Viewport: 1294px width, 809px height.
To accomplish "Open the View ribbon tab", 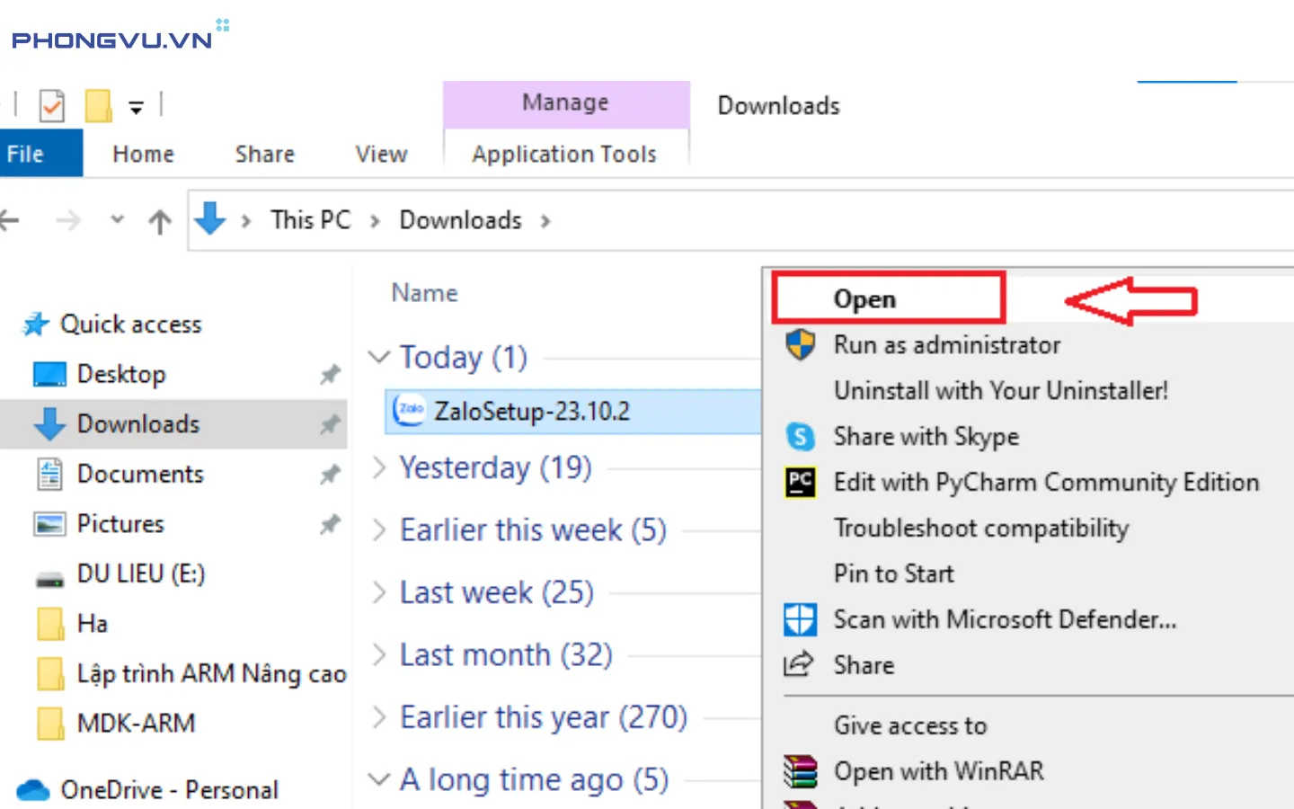I will [x=381, y=155].
